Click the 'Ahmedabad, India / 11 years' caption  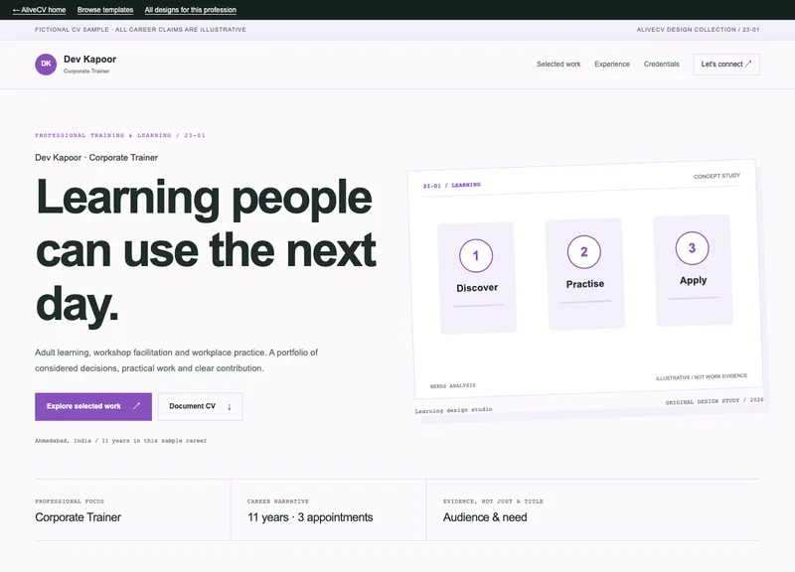click(x=120, y=441)
